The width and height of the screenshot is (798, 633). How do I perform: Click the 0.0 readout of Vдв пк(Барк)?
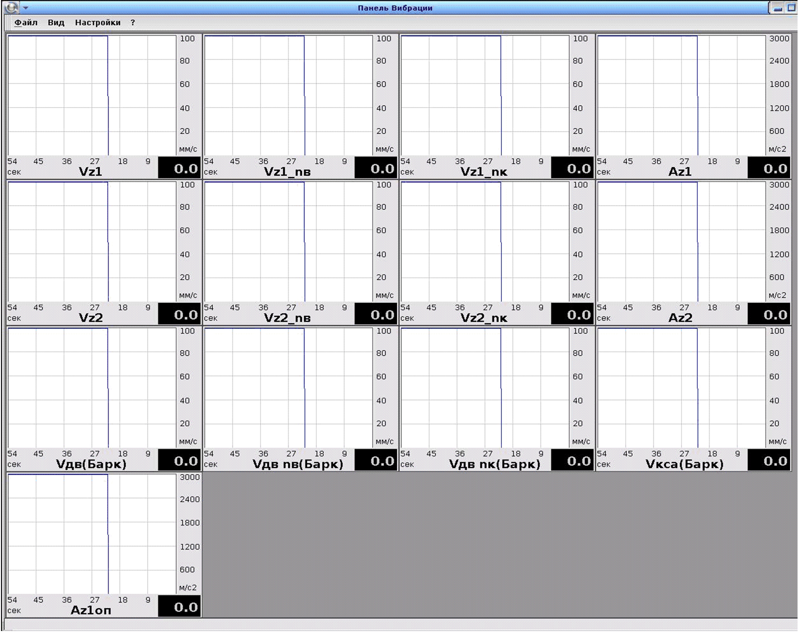click(x=572, y=460)
